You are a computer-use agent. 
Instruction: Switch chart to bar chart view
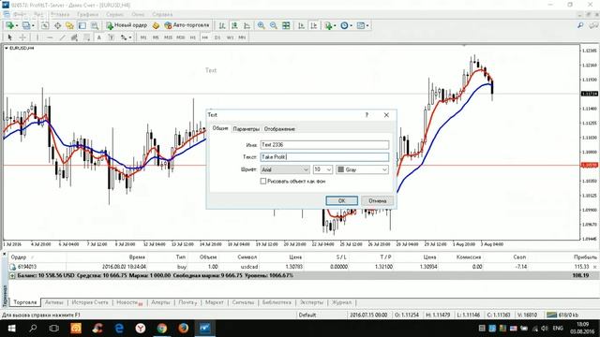point(222,25)
